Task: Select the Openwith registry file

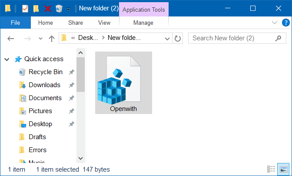Action: 123,83
